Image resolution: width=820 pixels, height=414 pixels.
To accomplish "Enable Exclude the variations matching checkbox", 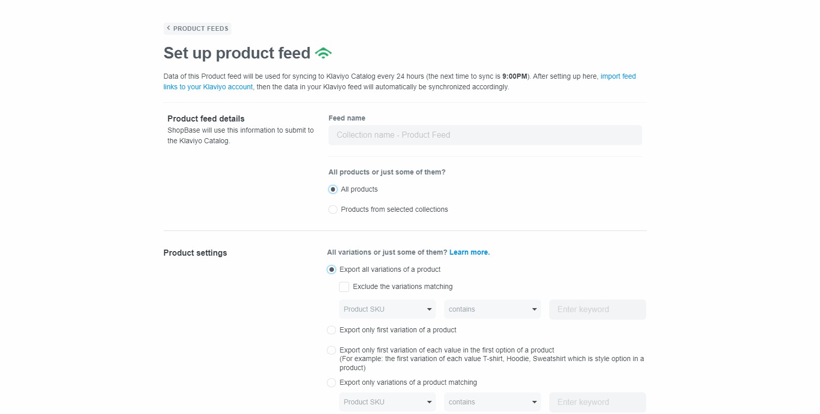I will pyautogui.click(x=344, y=287).
